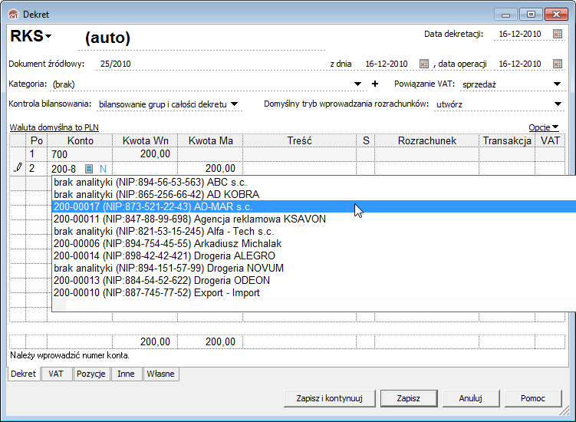The width and height of the screenshot is (576, 422).
Task: Click the Waluta domyślna to PLN link
Action: pos(54,127)
